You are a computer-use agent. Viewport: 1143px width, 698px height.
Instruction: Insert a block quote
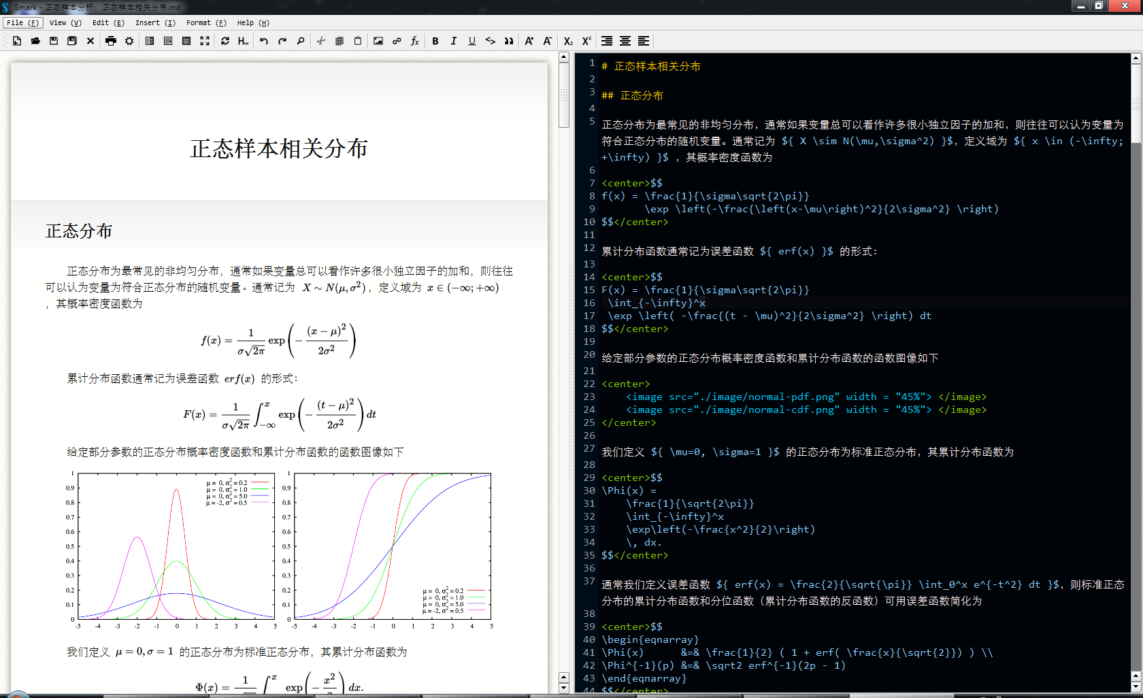(x=509, y=41)
